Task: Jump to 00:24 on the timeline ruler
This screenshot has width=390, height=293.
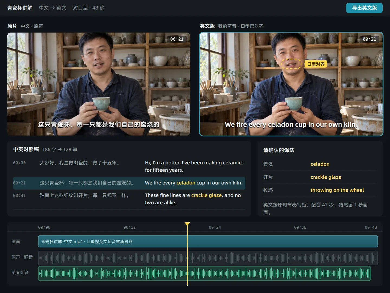Action: pyautogui.click(x=215, y=227)
